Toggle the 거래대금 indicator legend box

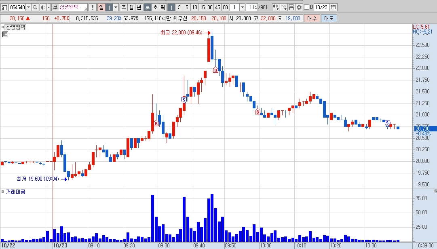[x=2, y=192]
